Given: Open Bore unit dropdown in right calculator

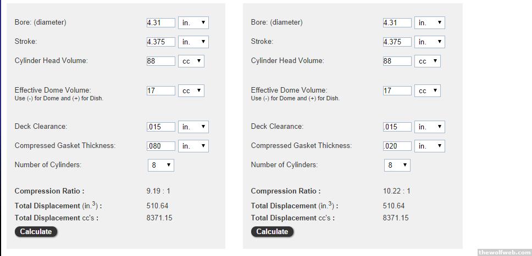Looking at the screenshot, I should click(x=430, y=22).
